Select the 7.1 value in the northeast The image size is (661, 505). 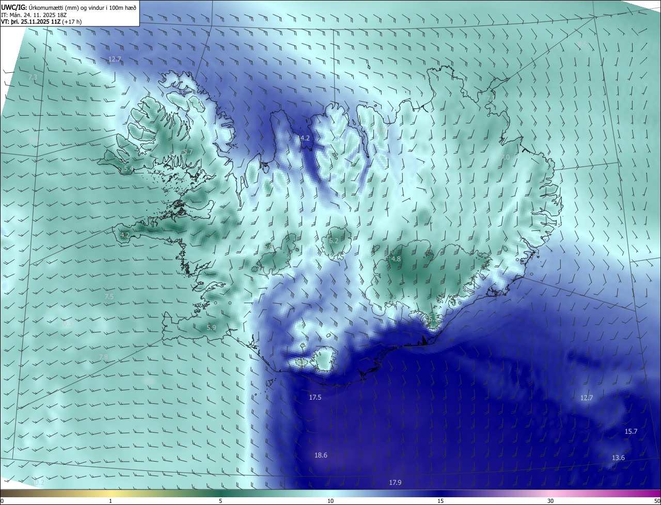tap(490, 98)
